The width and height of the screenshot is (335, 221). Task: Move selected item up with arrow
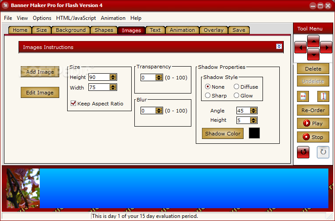[313, 41]
